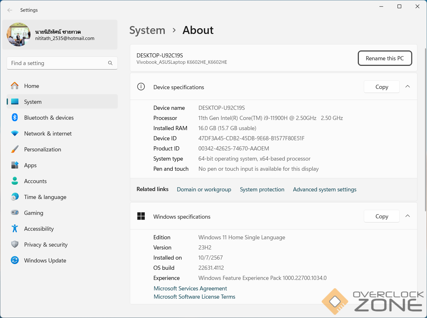The width and height of the screenshot is (427, 318).
Task: Click System in the breadcrumb
Action: point(147,30)
